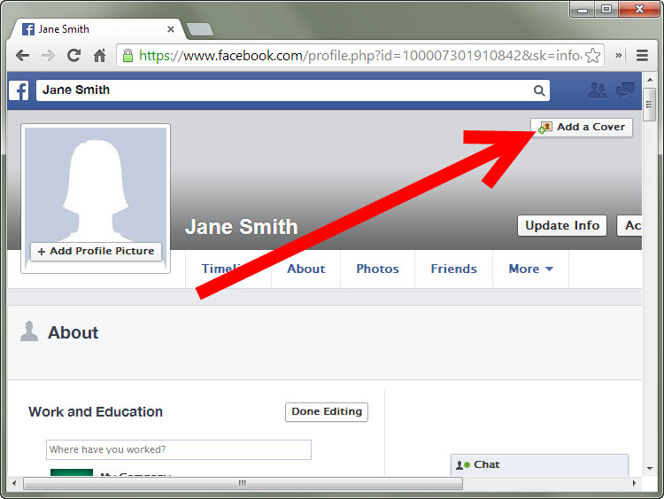664x499 pixels.
Task: Click the vertical scrollbar down arrow
Action: click(650, 469)
